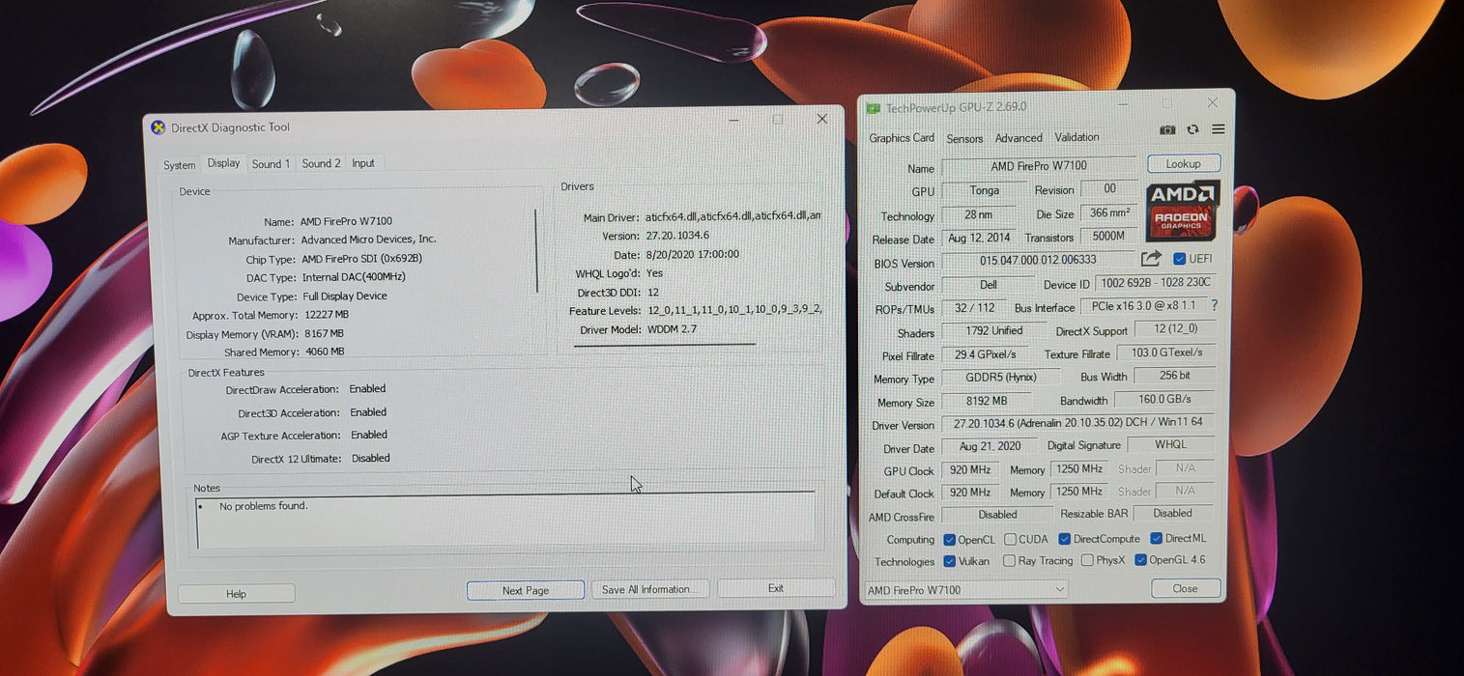Toggle the Vulkan checkbox

[949, 561]
